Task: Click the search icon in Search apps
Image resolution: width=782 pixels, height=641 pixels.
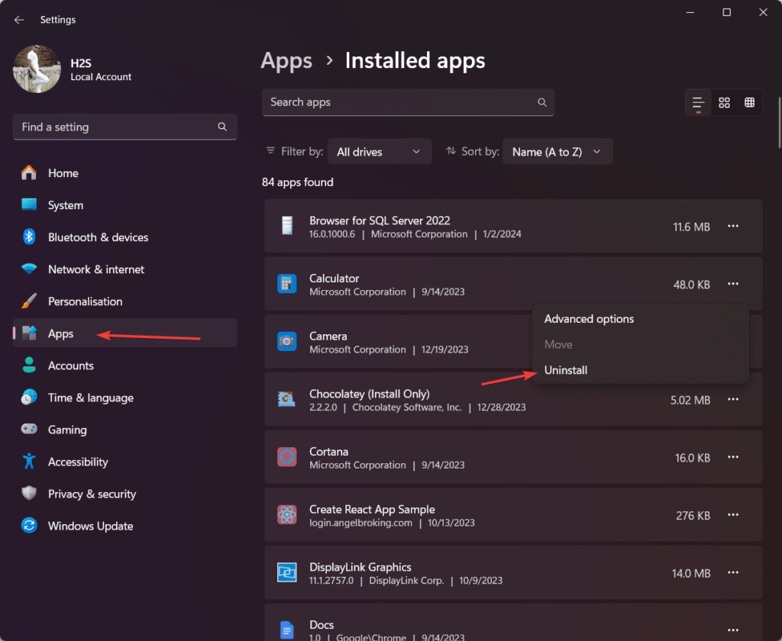Action: [x=541, y=102]
